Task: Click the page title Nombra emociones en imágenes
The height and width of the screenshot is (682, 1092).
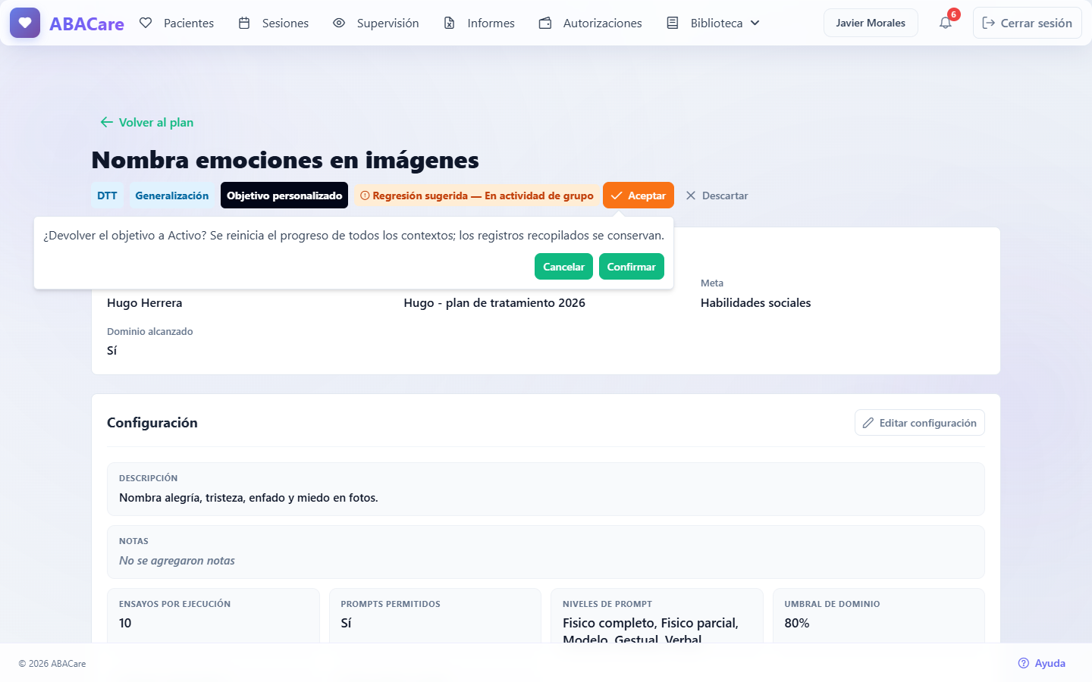Action: click(285, 160)
